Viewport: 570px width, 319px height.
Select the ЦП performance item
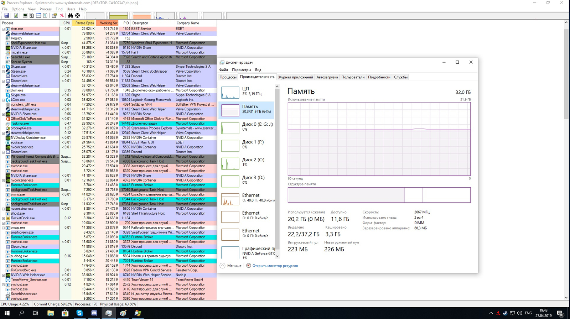click(247, 92)
